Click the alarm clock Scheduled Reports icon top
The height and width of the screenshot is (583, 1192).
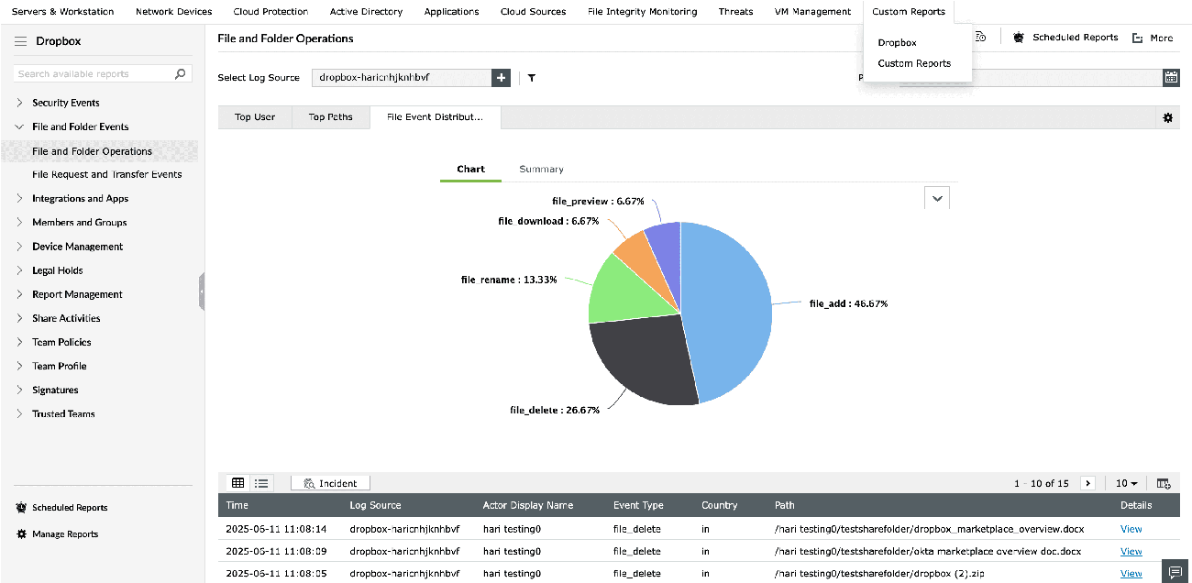1019,38
